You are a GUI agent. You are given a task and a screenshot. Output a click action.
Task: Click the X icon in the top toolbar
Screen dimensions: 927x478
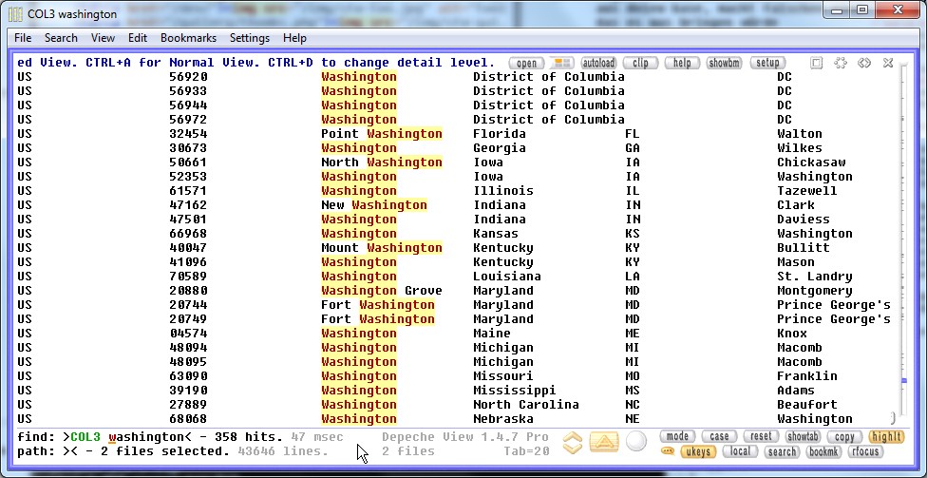(888, 63)
